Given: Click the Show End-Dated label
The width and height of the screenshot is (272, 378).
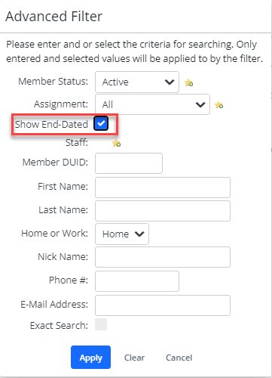Looking at the screenshot, I should click(x=51, y=124).
